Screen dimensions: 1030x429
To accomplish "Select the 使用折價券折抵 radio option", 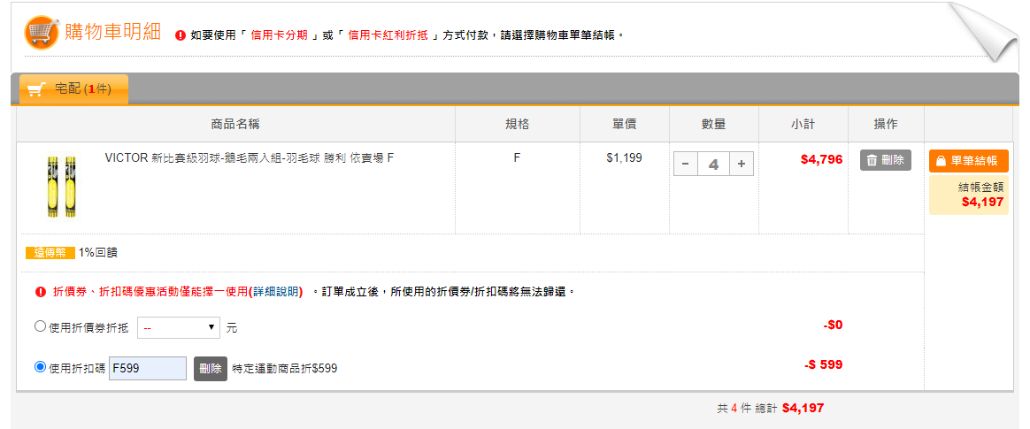I will [x=40, y=326].
